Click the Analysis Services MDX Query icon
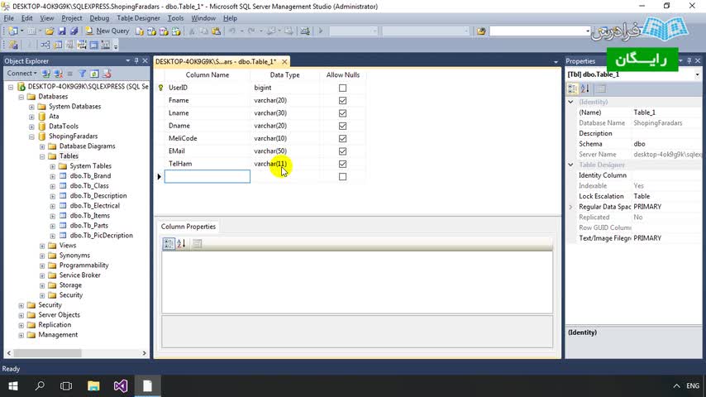This screenshot has width=706, height=397. tap(152, 31)
